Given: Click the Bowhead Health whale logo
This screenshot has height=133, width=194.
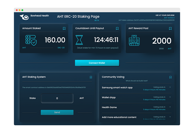Looking at the screenshot, I should coord(24,17).
